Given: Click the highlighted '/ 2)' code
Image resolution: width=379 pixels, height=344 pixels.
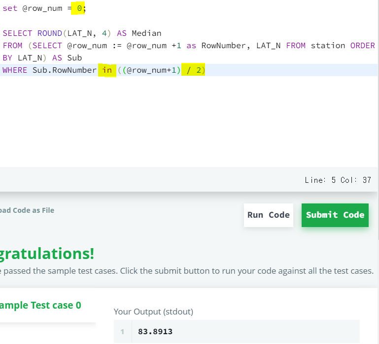Looking at the screenshot, I should (193, 70).
